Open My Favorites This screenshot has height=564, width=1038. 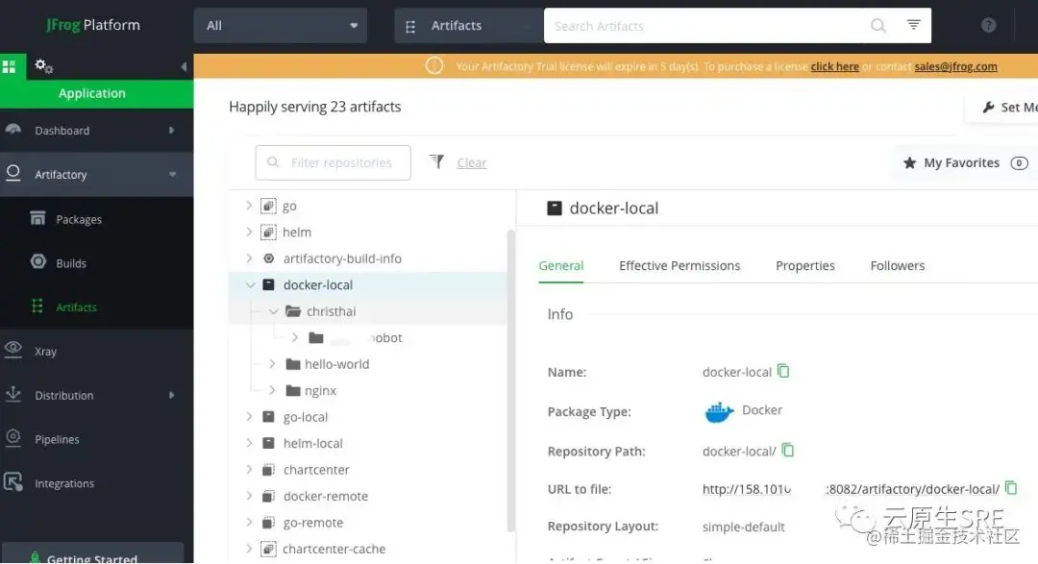(965, 163)
